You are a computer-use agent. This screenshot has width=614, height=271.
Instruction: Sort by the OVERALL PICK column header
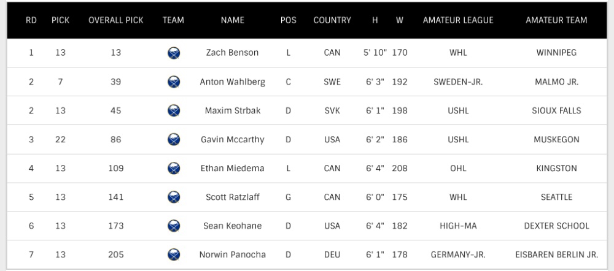[x=116, y=20]
